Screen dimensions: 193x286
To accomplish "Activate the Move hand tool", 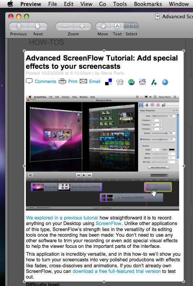I will 103,26.
